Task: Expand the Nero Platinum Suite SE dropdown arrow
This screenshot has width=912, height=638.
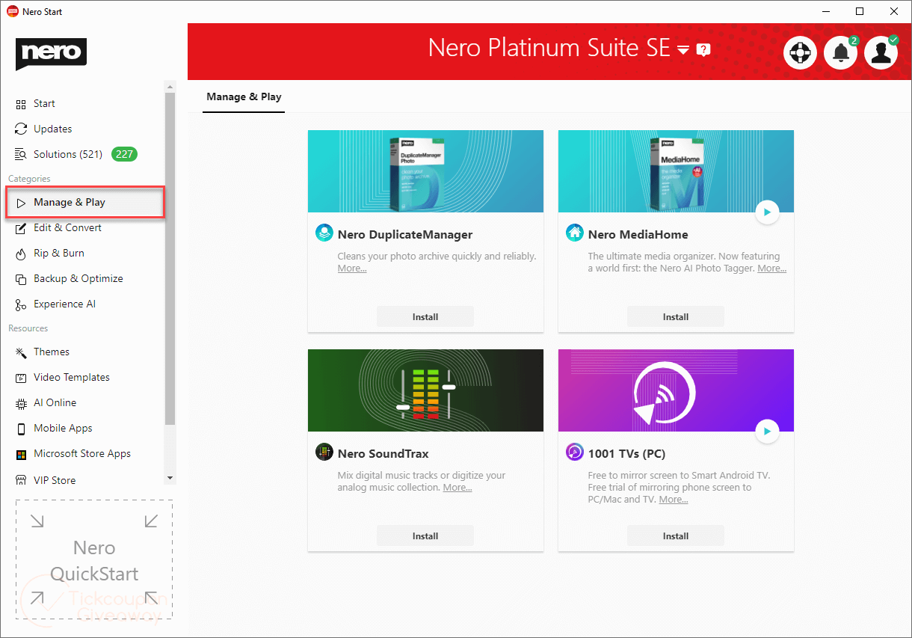Action: 683,50
